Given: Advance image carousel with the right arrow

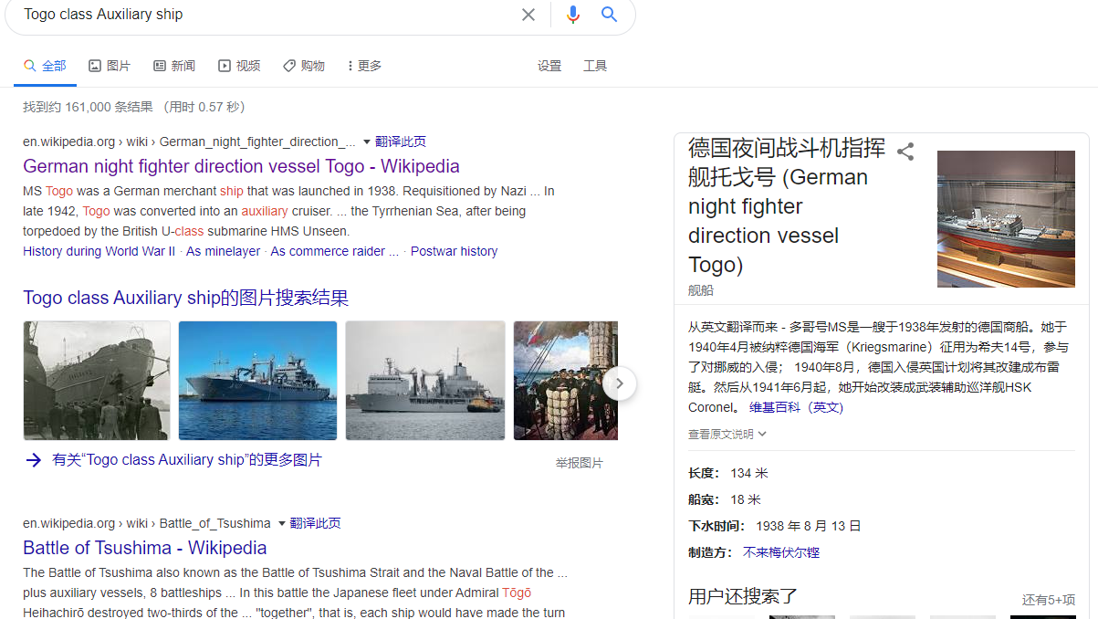Looking at the screenshot, I should point(619,383).
